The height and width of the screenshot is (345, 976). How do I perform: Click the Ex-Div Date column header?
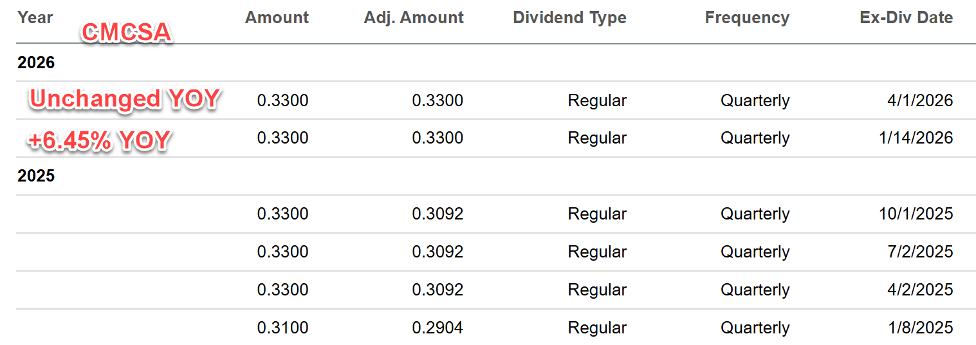(906, 17)
